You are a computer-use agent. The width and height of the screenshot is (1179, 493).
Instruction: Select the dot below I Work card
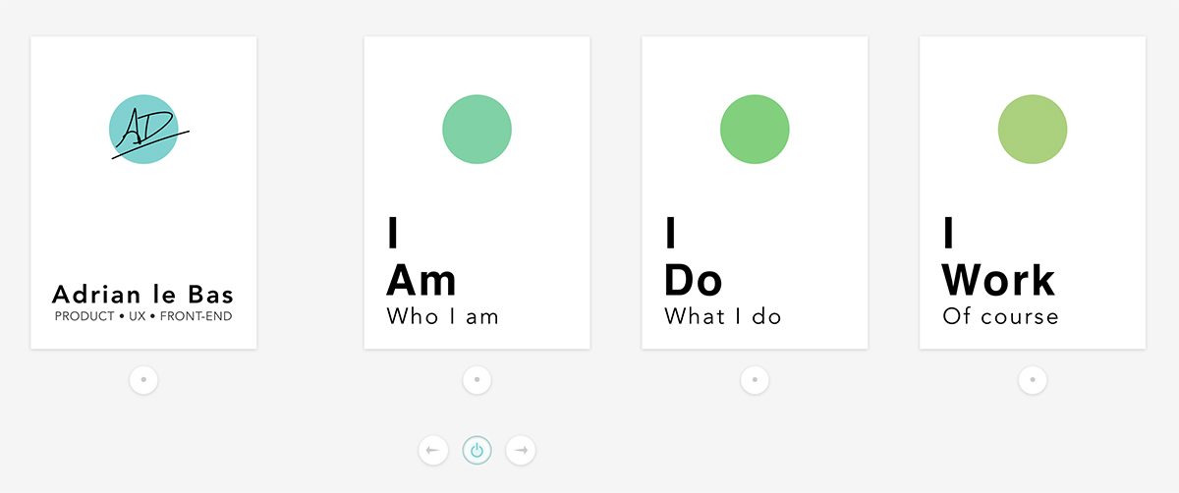click(x=1033, y=379)
